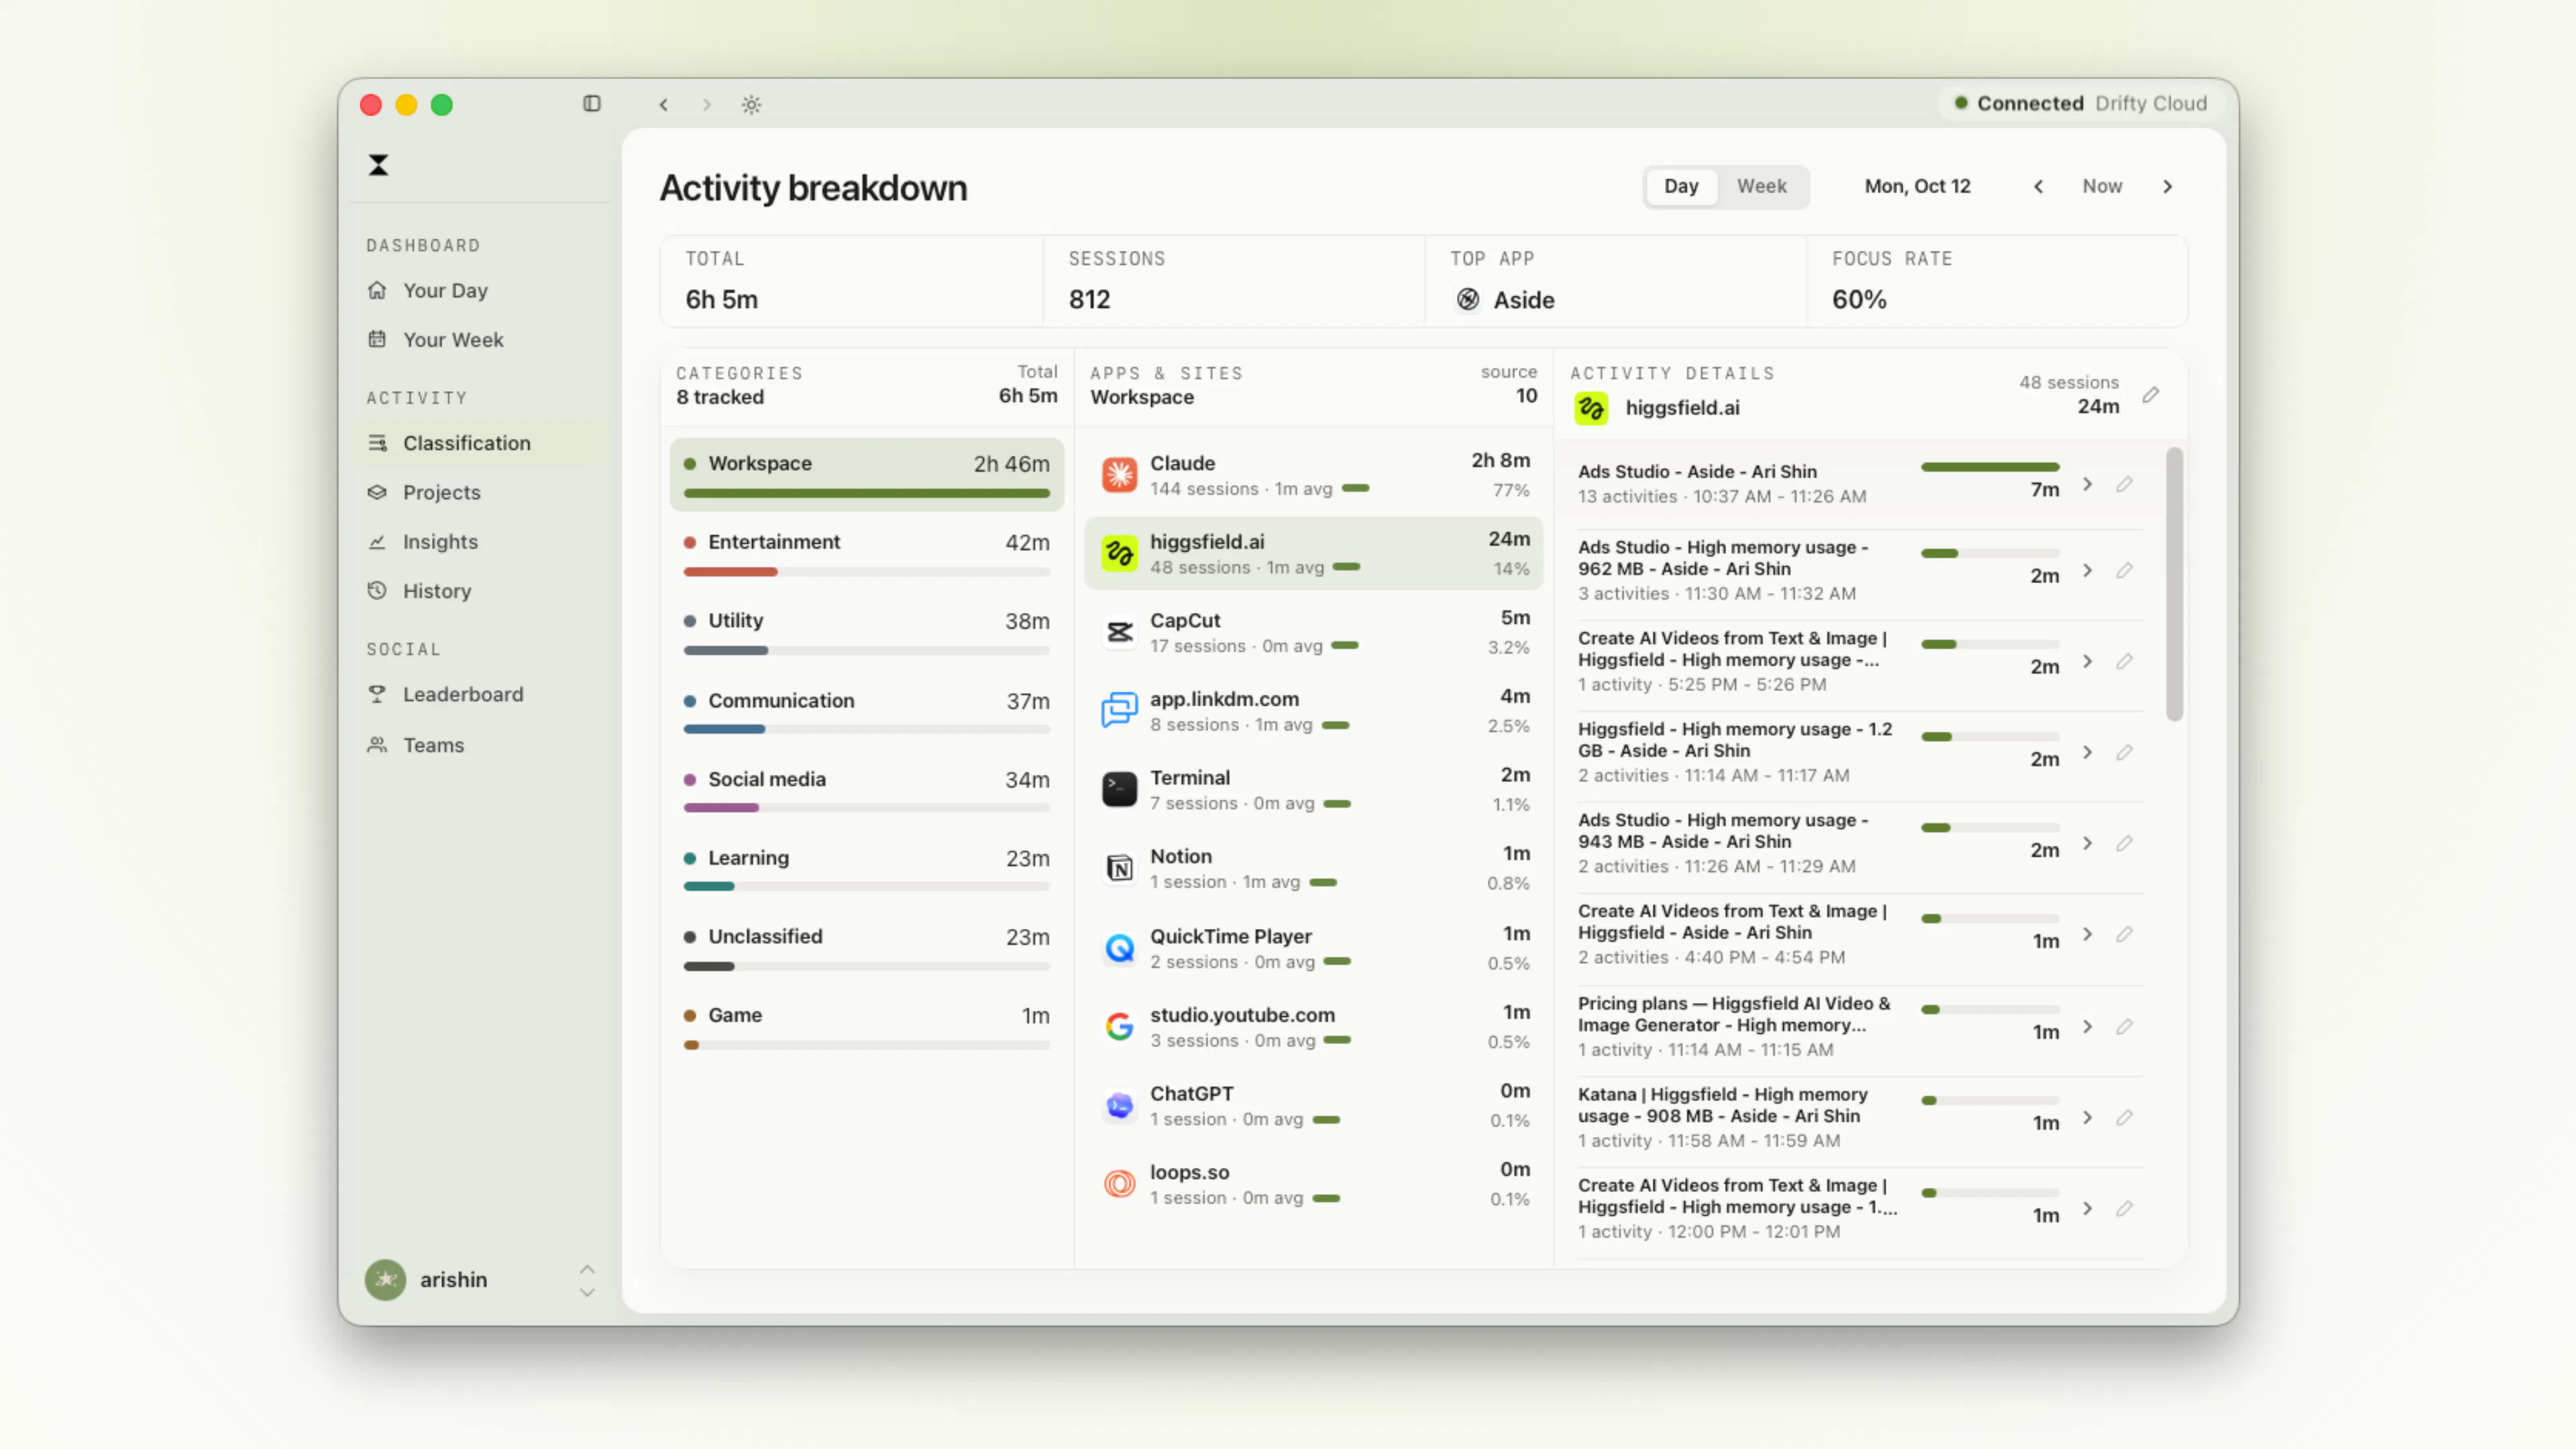
Task: Expand the 943 MB Ads Studio activity chevron
Action: (2087, 843)
